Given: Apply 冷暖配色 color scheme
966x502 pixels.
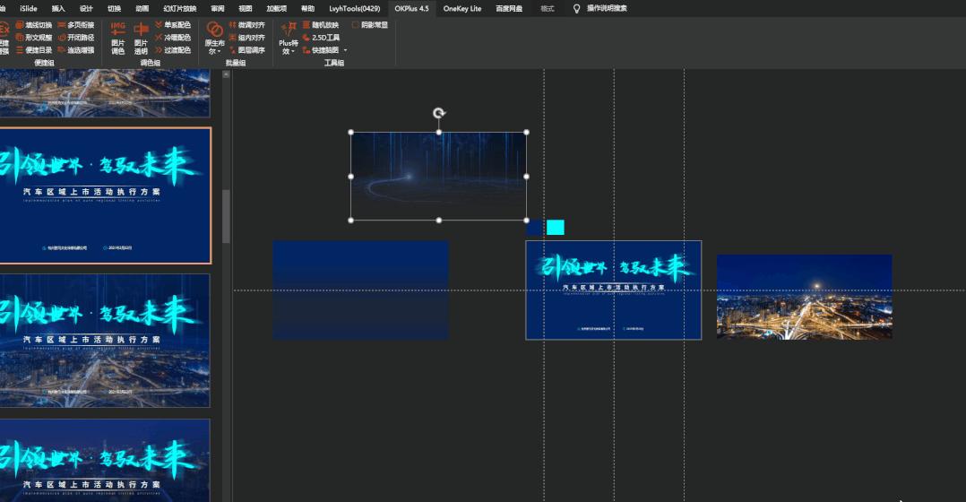Looking at the screenshot, I should 172,38.
